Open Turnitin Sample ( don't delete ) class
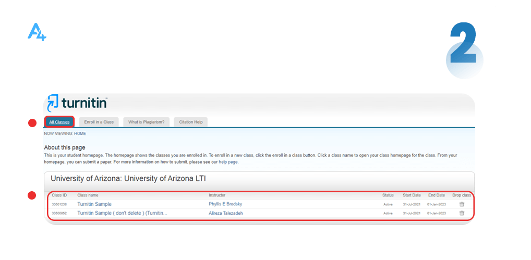The width and height of the screenshot is (531, 260). coord(122,213)
